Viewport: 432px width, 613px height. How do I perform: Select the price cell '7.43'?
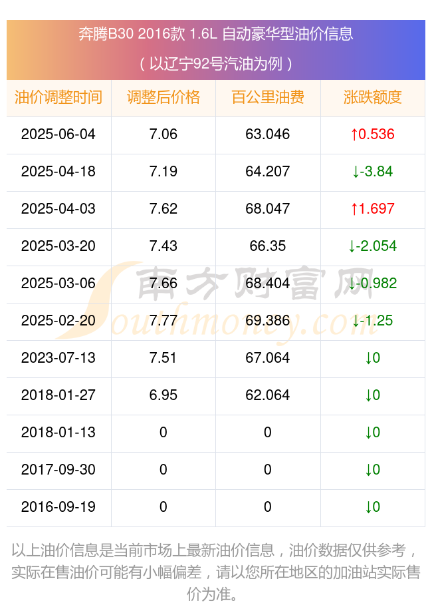point(163,246)
